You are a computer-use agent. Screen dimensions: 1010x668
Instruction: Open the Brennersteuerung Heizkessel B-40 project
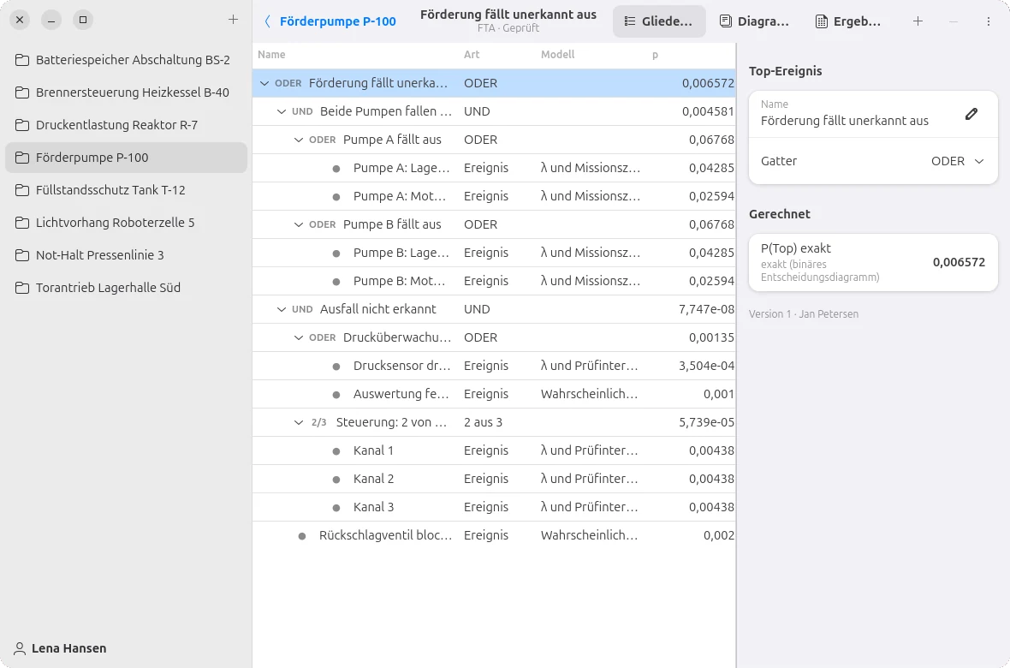point(127,92)
